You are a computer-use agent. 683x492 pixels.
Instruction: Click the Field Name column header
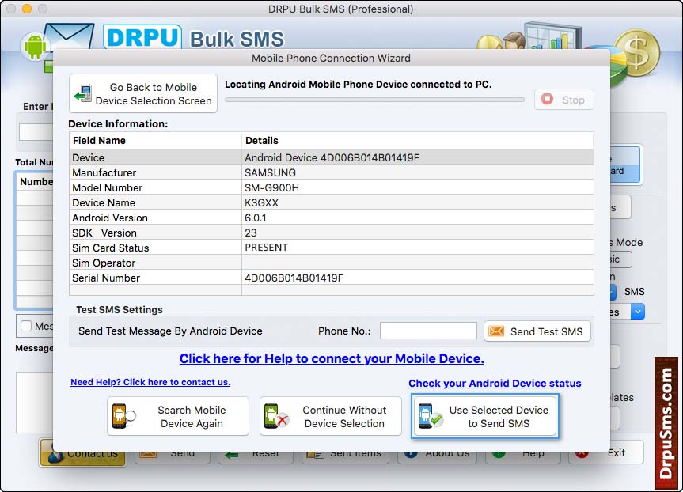(155, 141)
